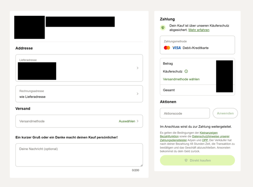Click Versandmethode wählen link

181,79
